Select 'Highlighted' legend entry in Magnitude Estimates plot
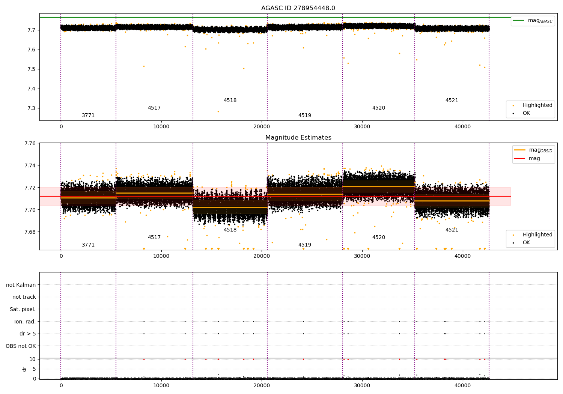This screenshot has width=563, height=394. pyautogui.click(x=533, y=235)
